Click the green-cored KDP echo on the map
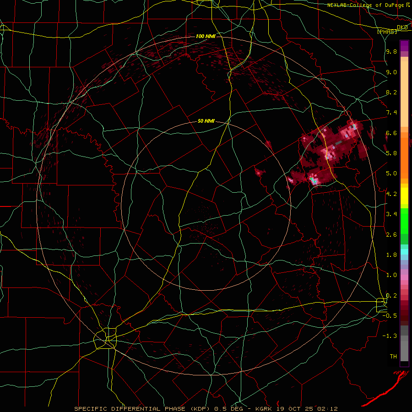The image size is (412, 412). pos(313,180)
